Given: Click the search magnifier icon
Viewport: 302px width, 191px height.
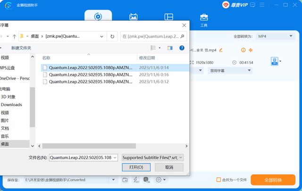Looking at the screenshot, I should pos(183,36).
